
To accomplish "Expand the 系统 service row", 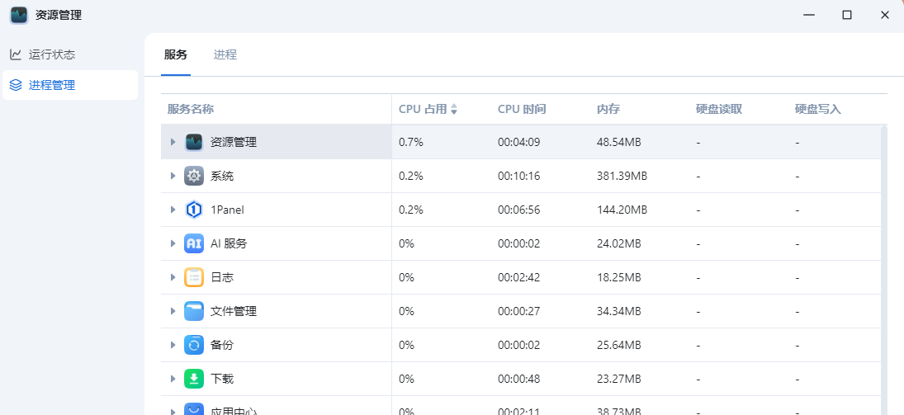I will click(173, 176).
